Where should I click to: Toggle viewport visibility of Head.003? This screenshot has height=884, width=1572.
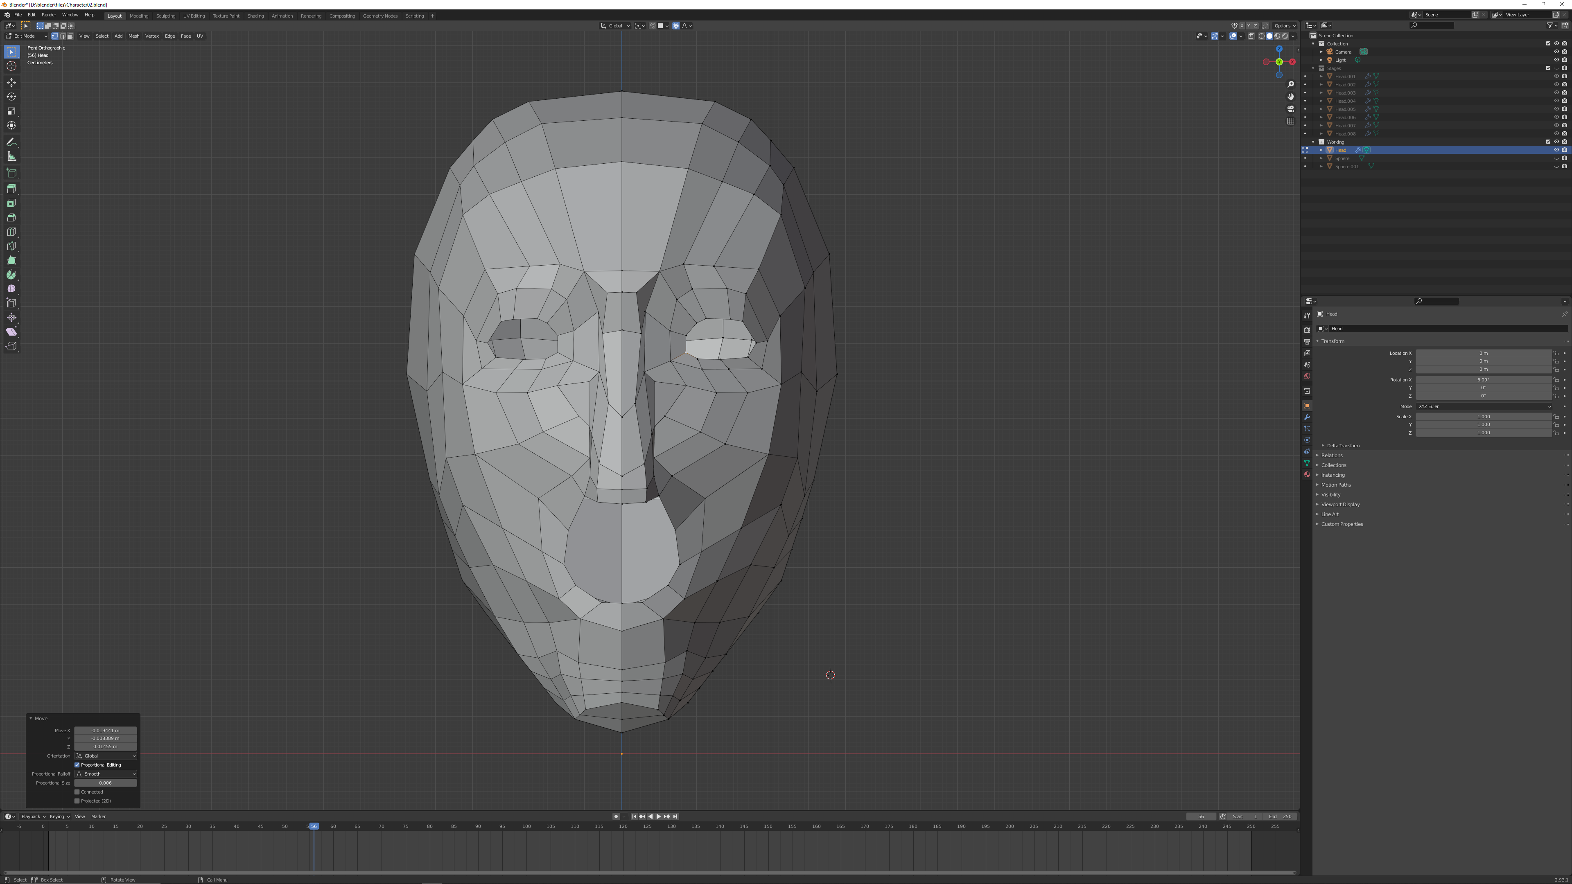click(1556, 93)
